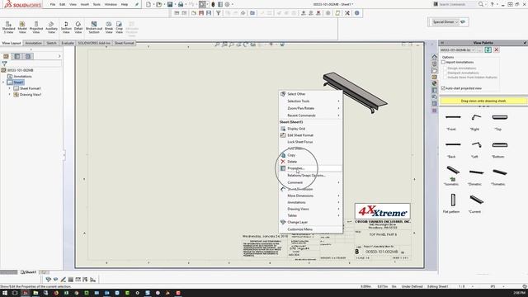The width and height of the screenshot is (528, 297).
Task: Open the File menu
Action: [x=53, y=4]
